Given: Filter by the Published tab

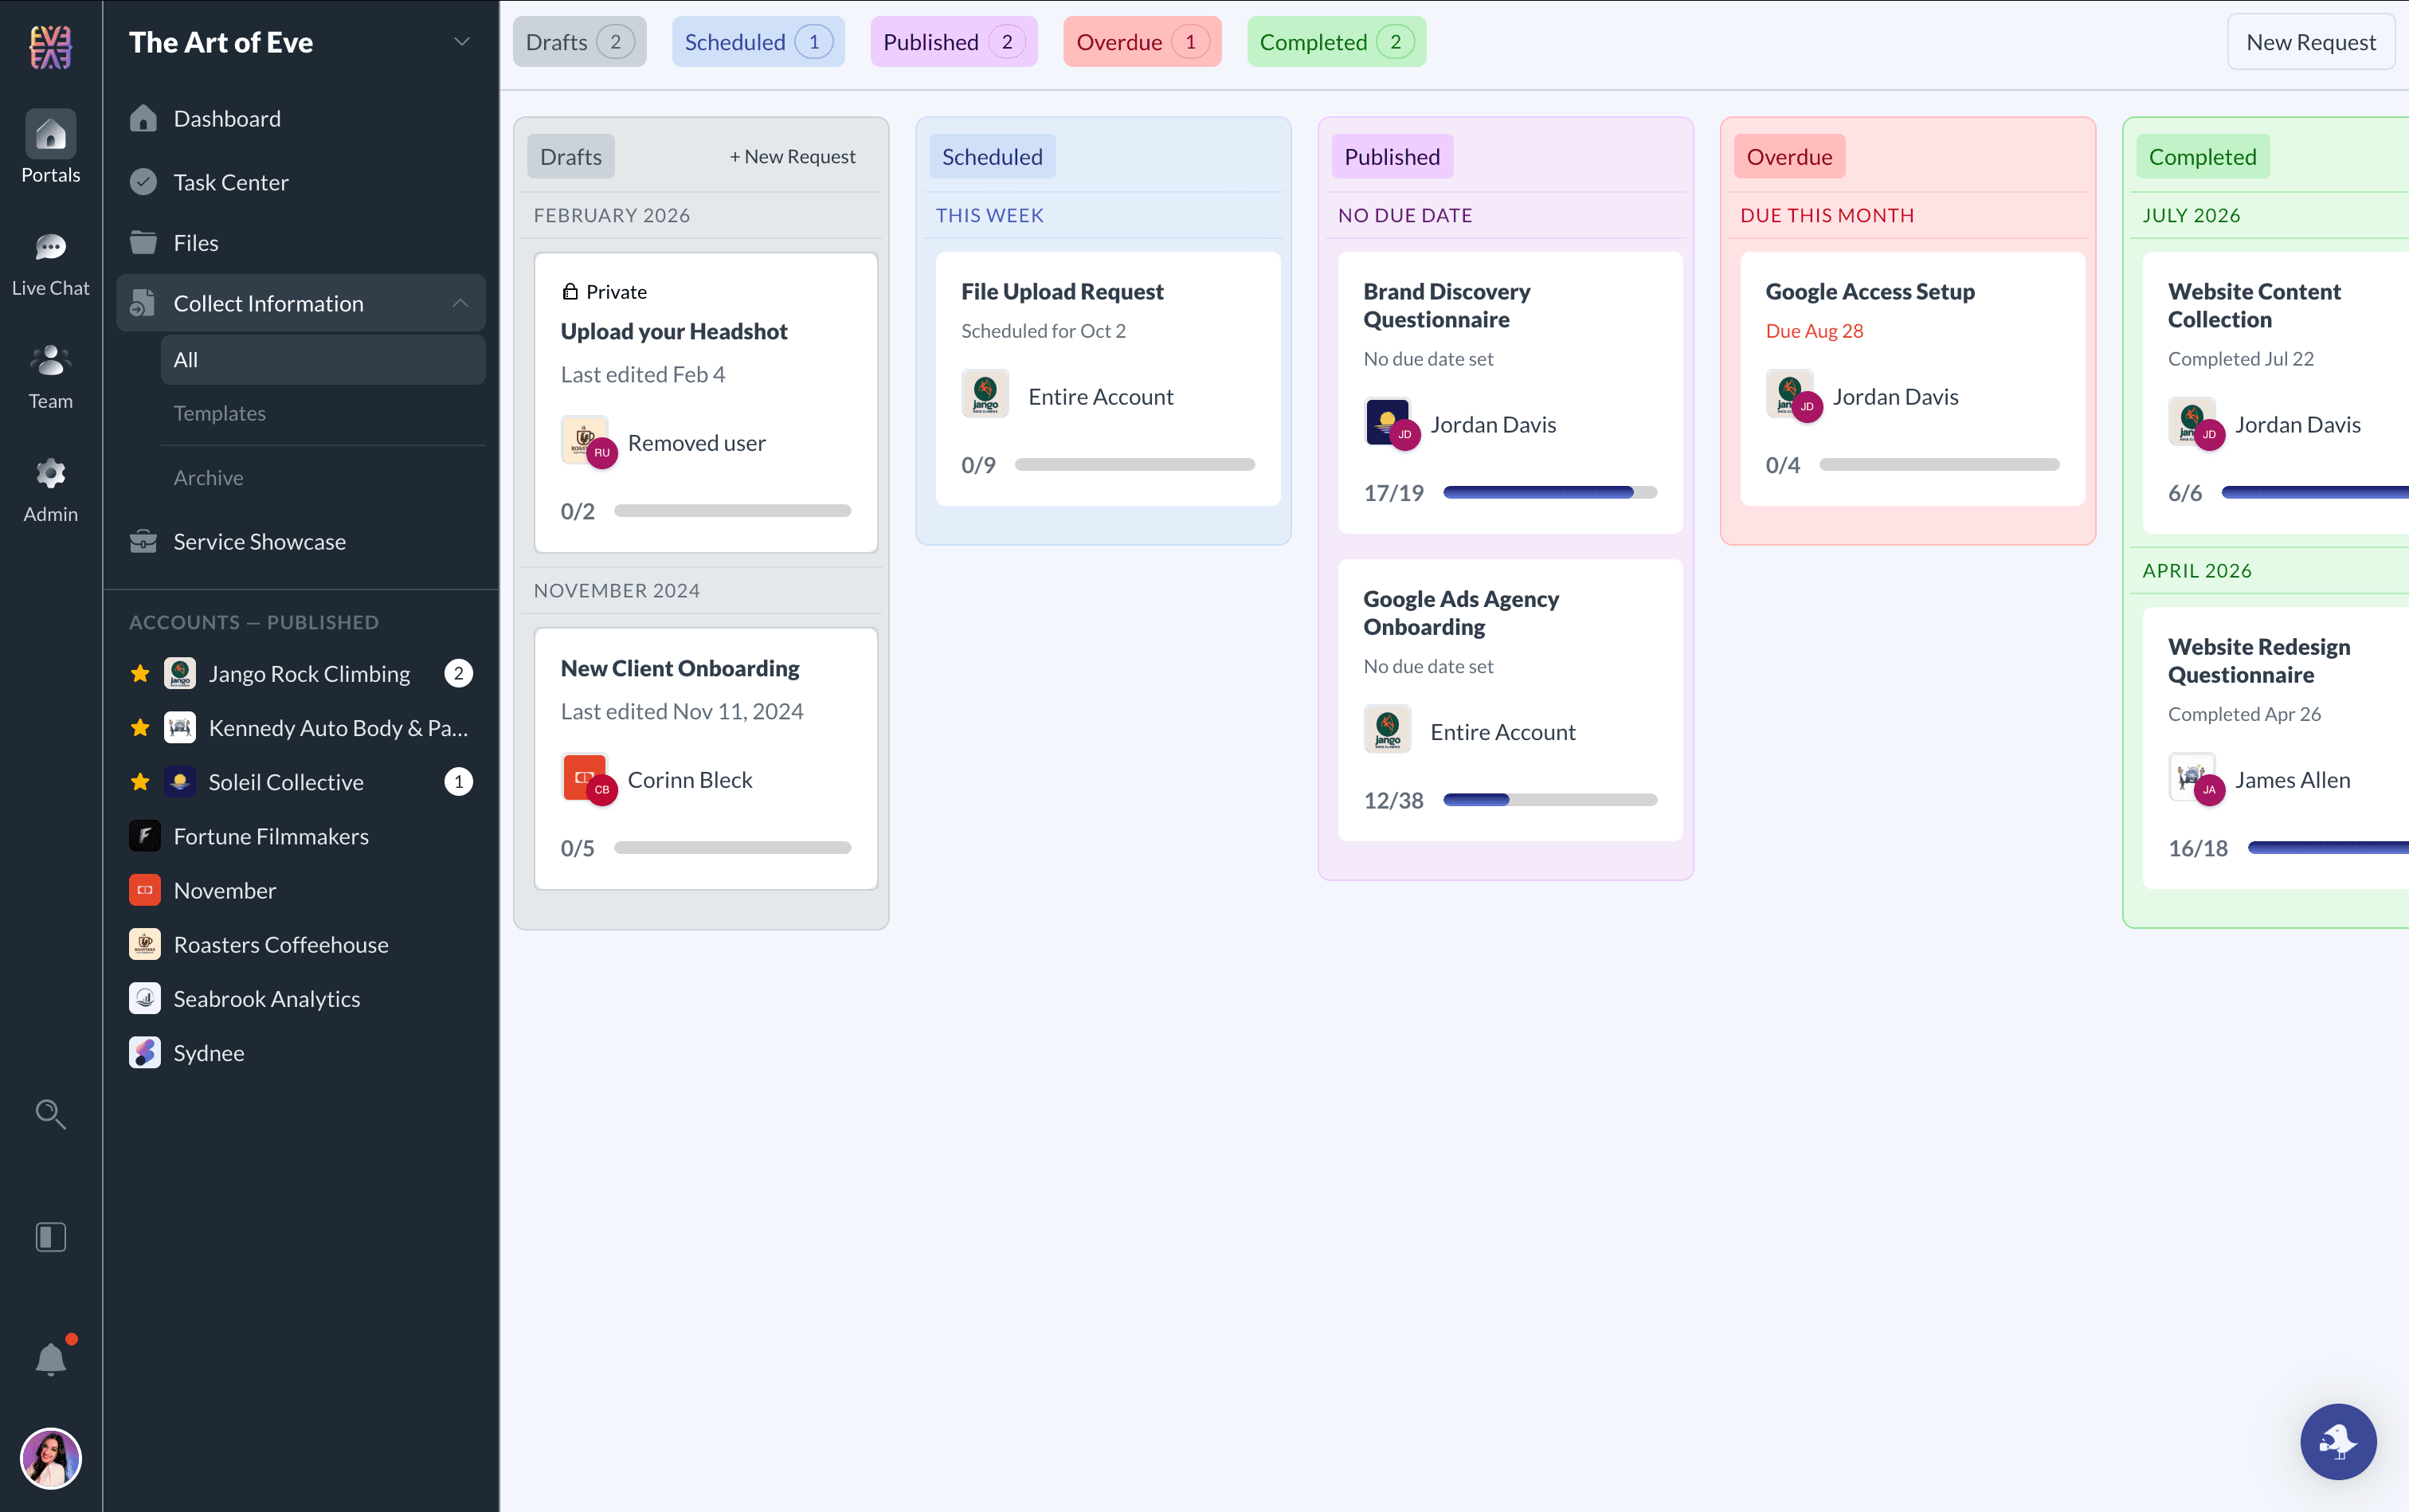Looking at the screenshot, I should [x=953, y=41].
